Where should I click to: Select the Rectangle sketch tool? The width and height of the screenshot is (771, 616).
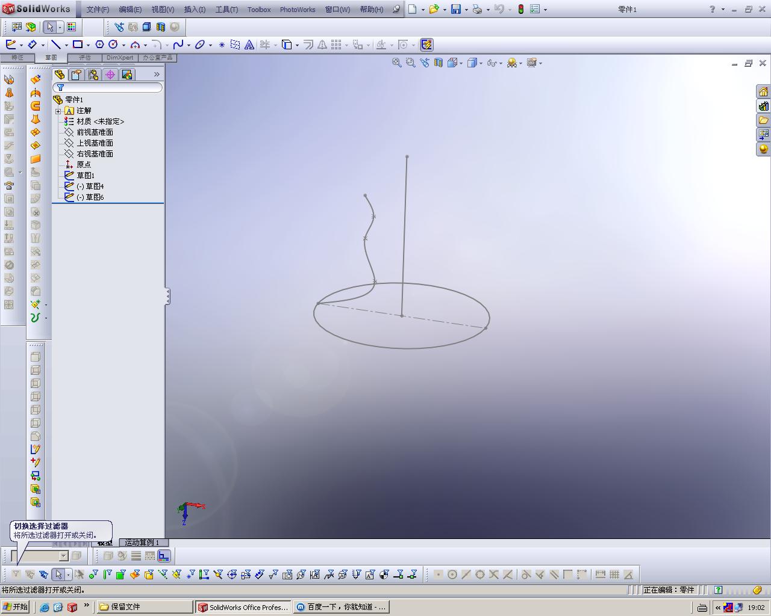(78, 45)
